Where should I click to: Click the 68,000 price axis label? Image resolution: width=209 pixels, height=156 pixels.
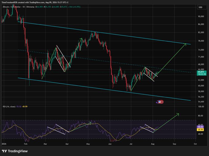(x=201, y=64)
